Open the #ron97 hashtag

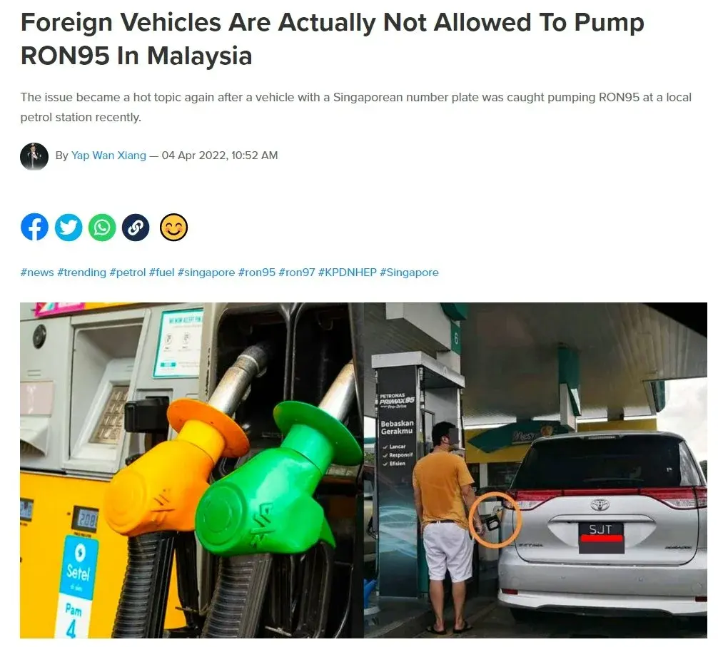coord(297,272)
